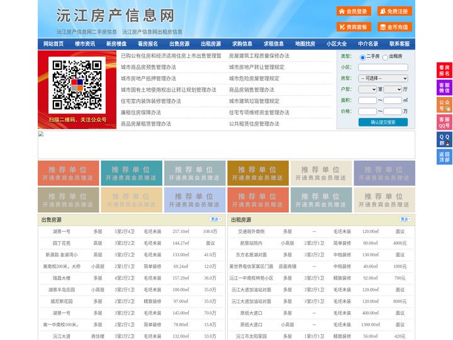Open 出租房源 navigation item

click(x=211, y=44)
